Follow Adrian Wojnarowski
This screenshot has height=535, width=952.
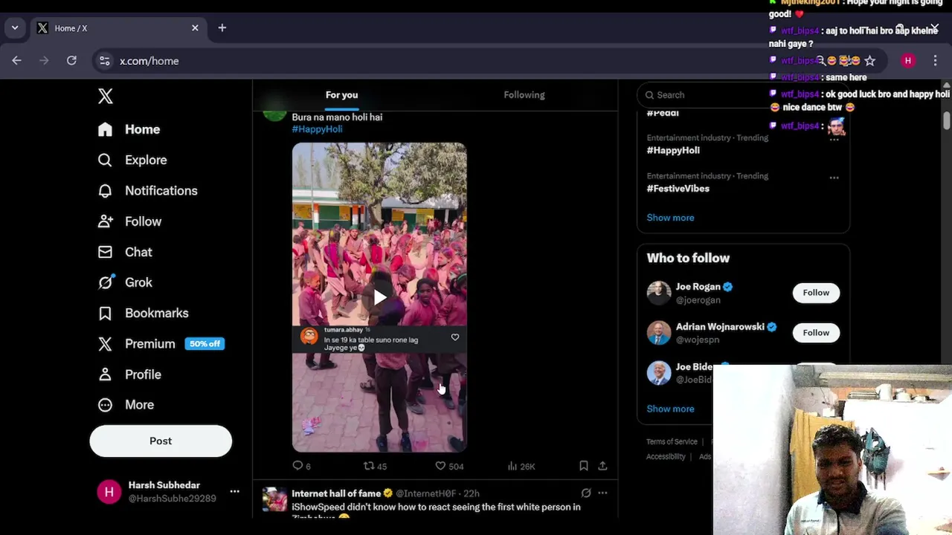(816, 333)
